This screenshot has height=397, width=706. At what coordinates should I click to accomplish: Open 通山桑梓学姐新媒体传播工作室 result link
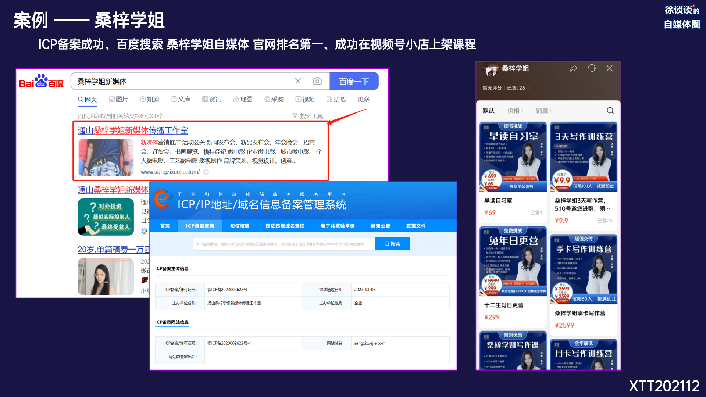coord(133,130)
